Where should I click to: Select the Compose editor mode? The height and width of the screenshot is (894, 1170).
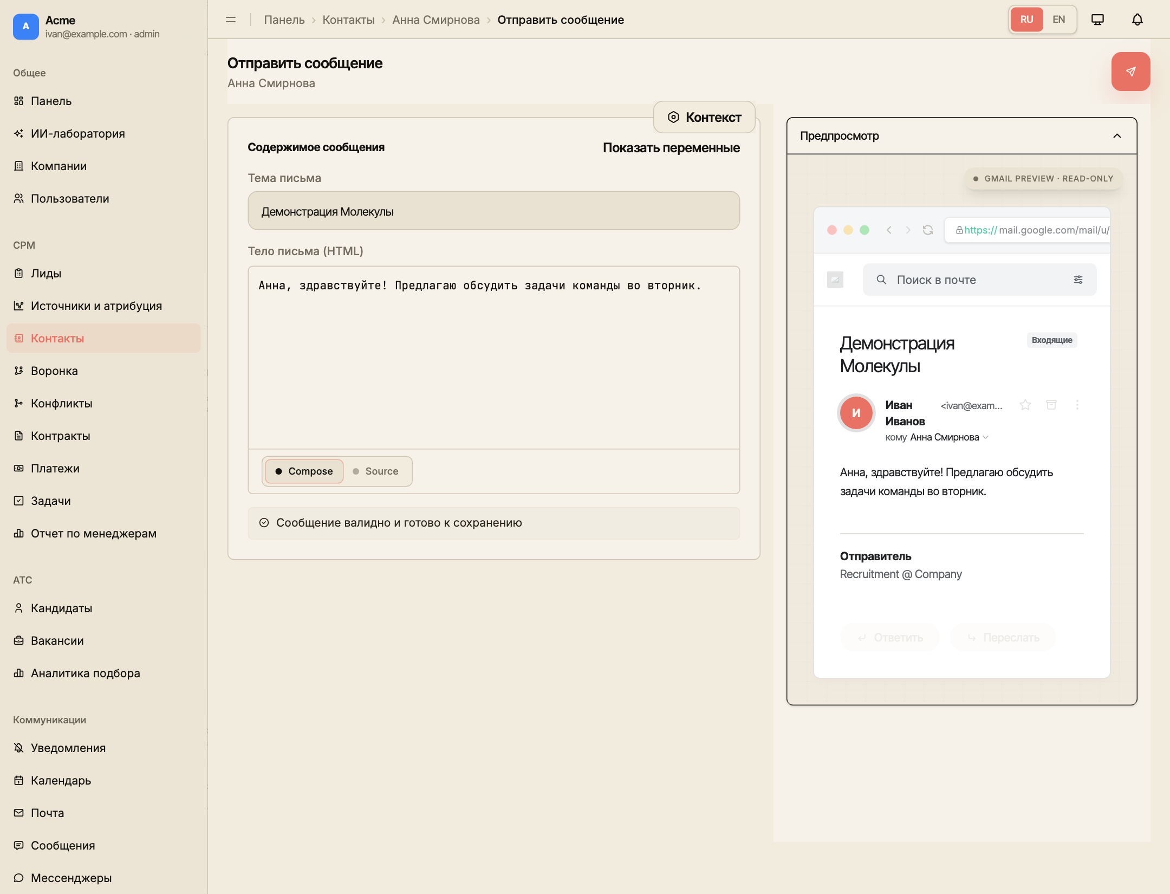[x=304, y=471]
